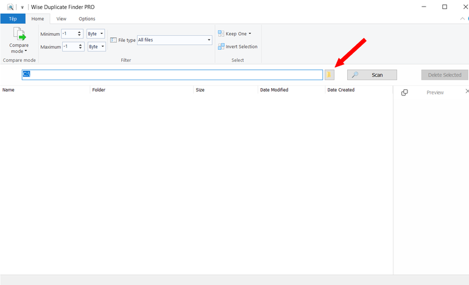The width and height of the screenshot is (469, 285).
Task: Click the File type filter icon
Action: pos(113,40)
